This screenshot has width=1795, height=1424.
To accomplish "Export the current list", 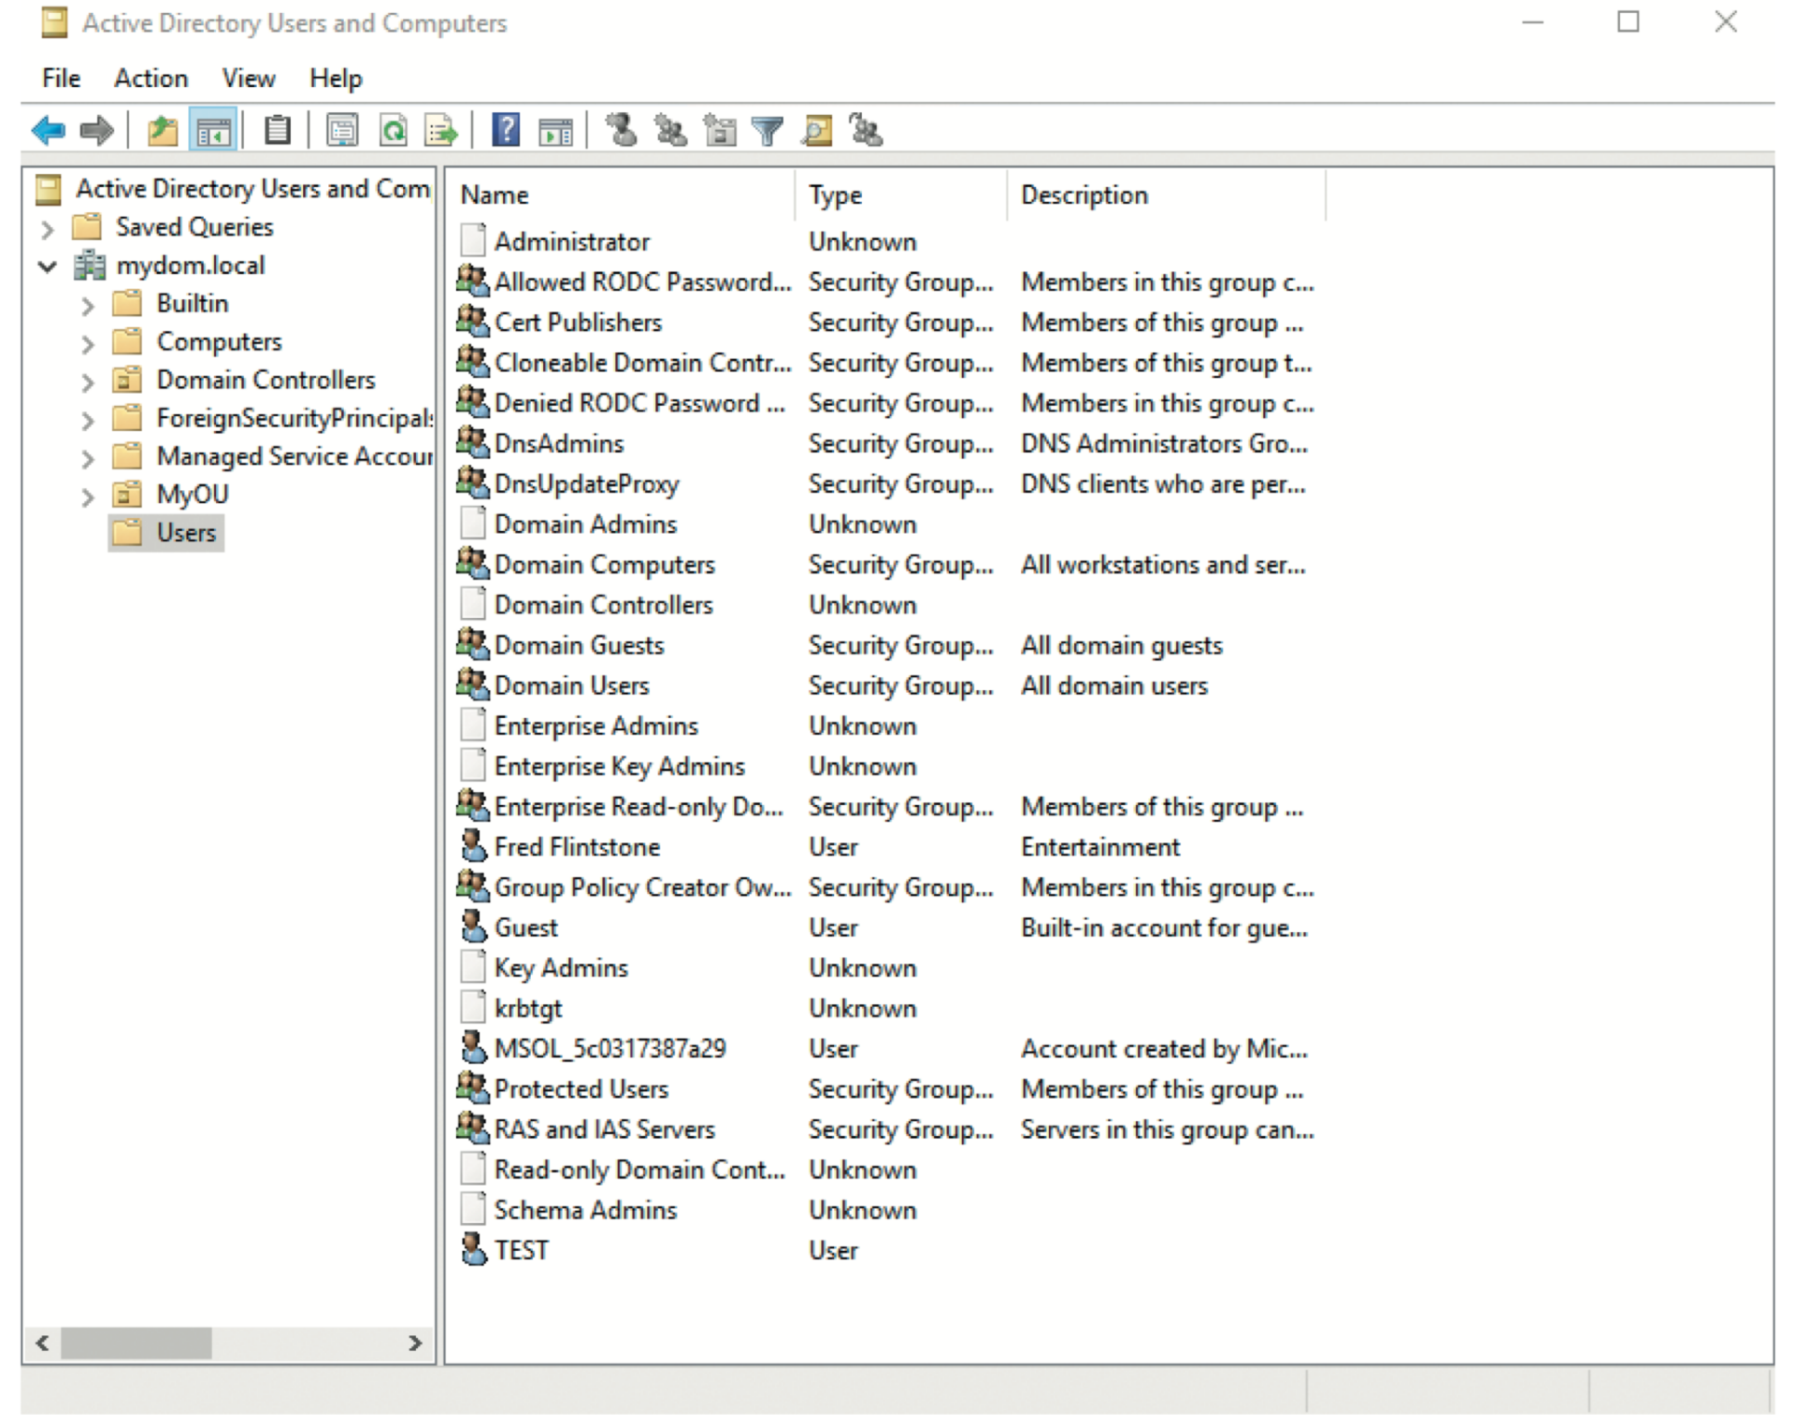I will [439, 131].
